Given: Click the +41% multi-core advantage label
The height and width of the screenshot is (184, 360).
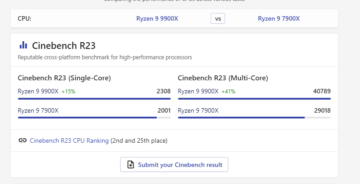Looking at the screenshot, I should point(229,92).
